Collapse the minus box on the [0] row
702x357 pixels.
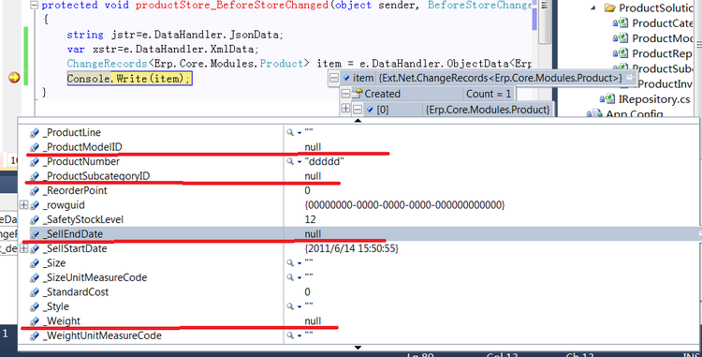pyautogui.click(x=358, y=110)
